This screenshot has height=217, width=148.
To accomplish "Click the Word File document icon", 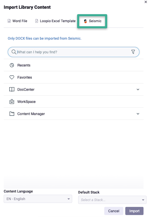I will click(9, 21).
